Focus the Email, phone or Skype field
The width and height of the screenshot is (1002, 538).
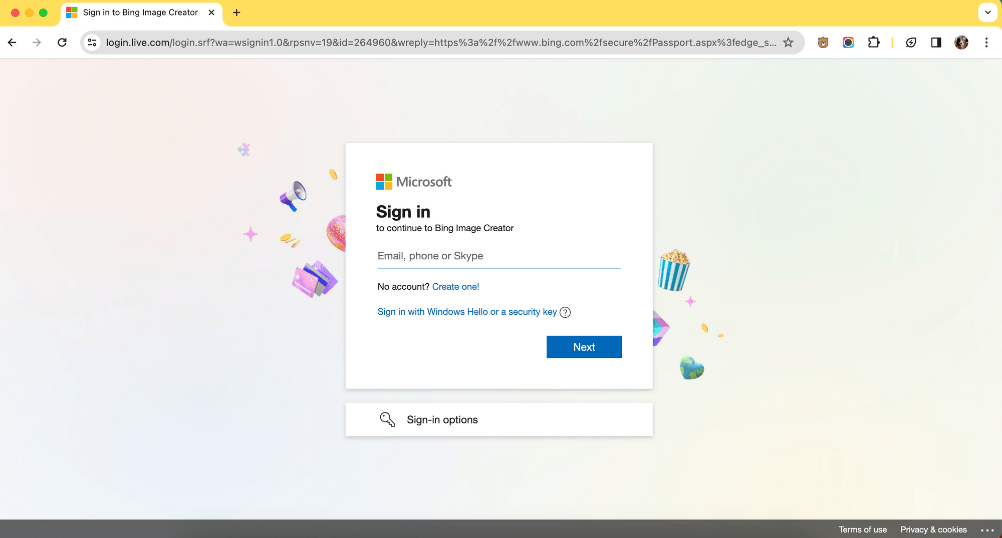499,256
